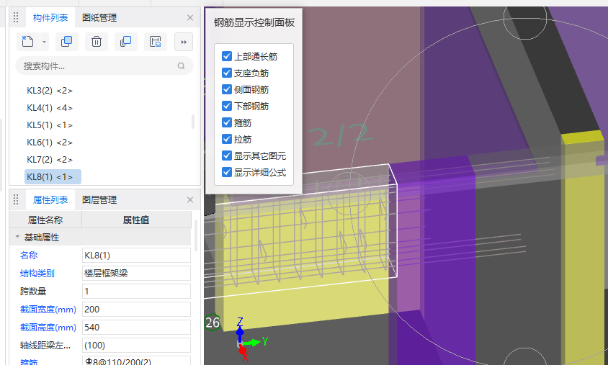Uncheck 显示其它图元 checkbox
This screenshot has width=608, height=365.
click(227, 156)
